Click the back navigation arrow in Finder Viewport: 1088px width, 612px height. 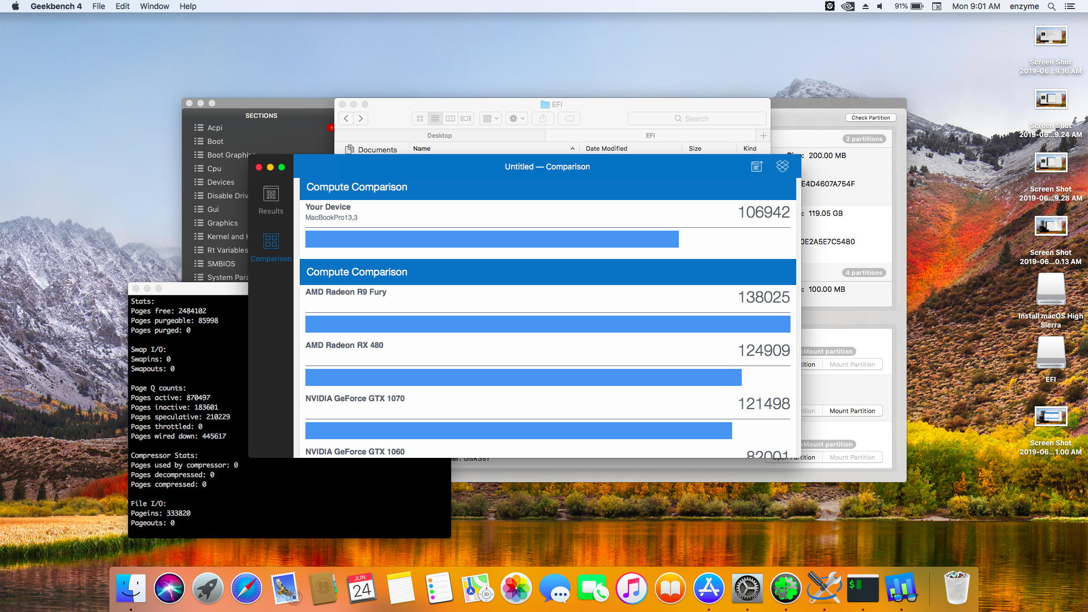(346, 118)
